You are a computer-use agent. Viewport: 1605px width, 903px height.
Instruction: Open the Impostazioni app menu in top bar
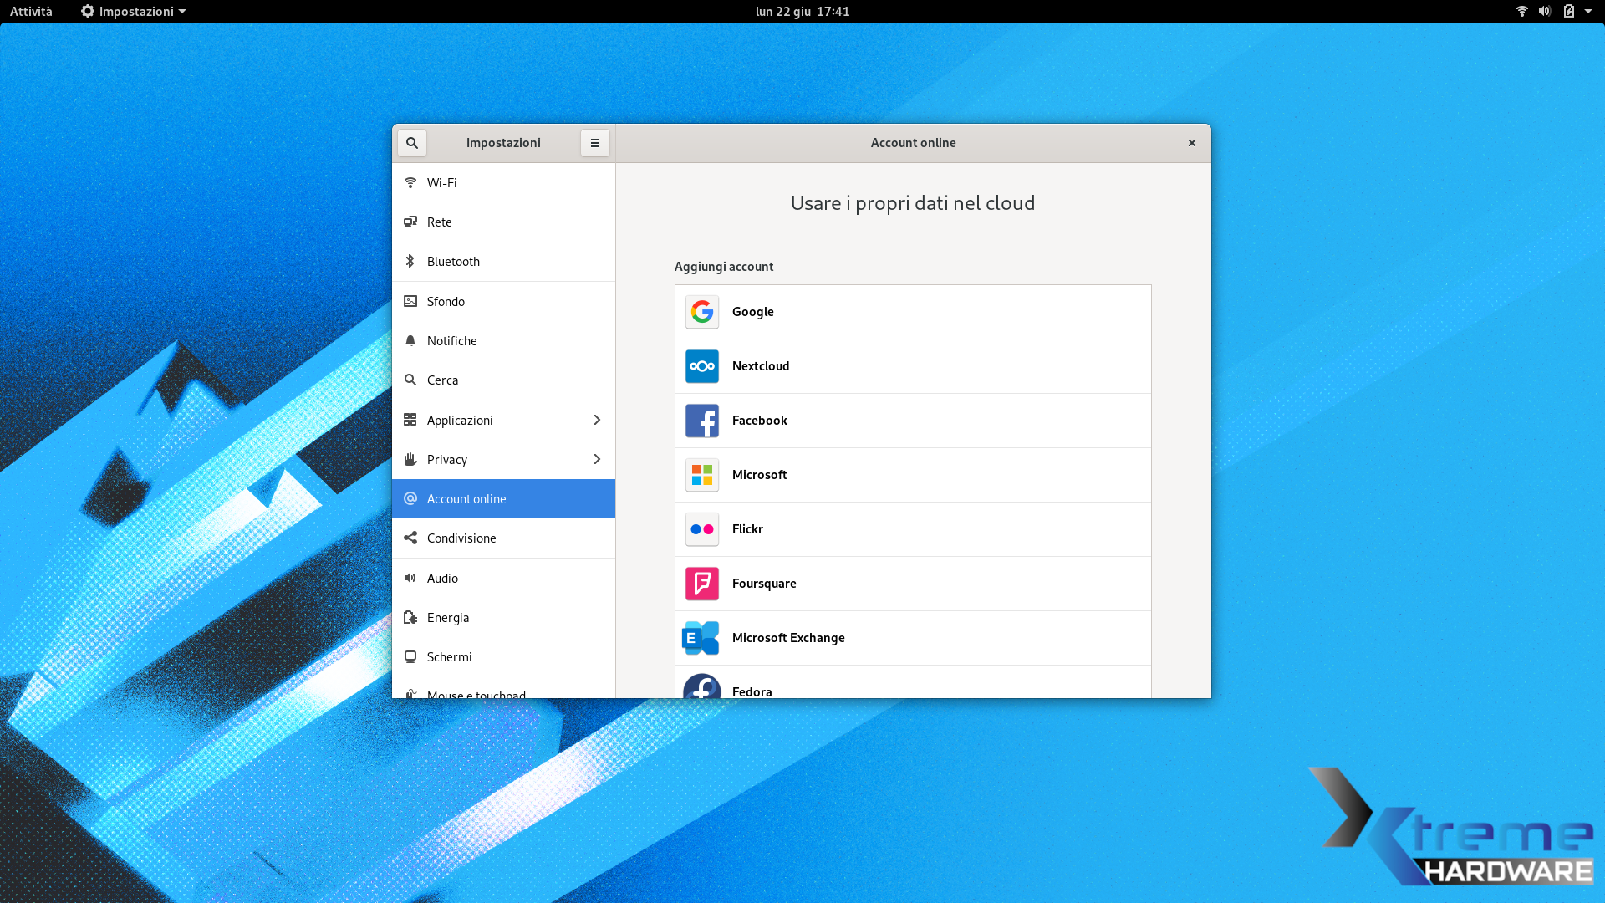[x=134, y=11]
